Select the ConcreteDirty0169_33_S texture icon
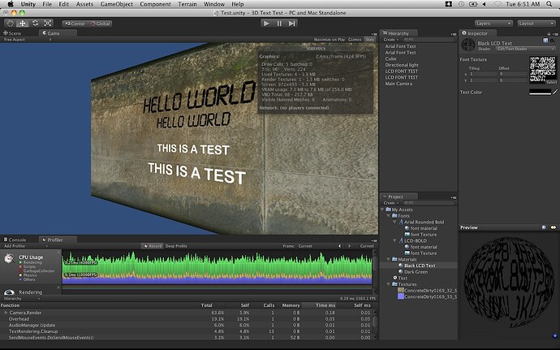The width and height of the screenshot is (560, 350). coord(401,296)
